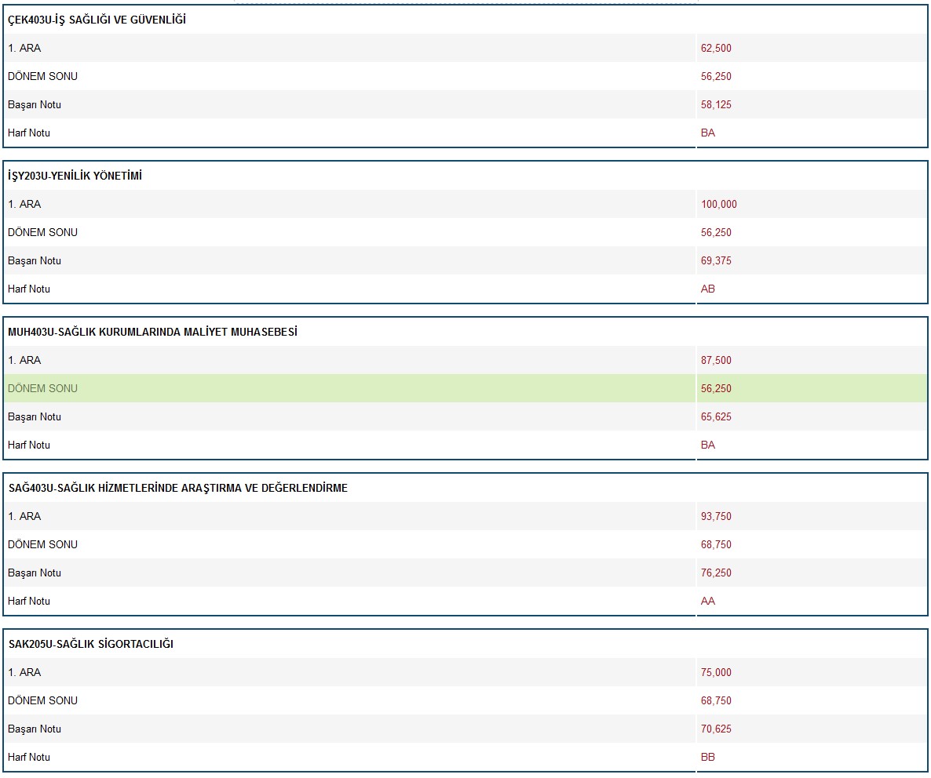Screen dimensions: 931x778
Task: Select the 65,625 Başarı Notu value
Action: coord(716,416)
